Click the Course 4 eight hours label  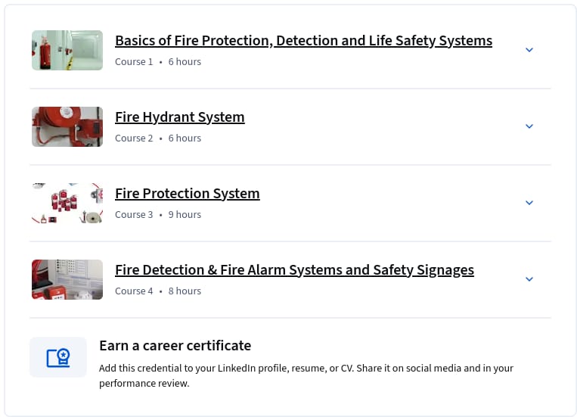pyautogui.click(x=158, y=291)
